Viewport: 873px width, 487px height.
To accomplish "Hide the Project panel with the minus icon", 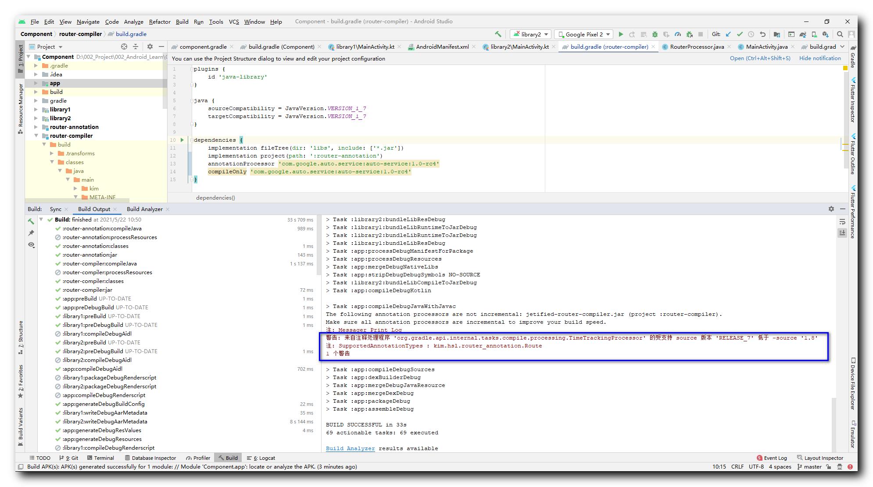I will click(x=161, y=47).
